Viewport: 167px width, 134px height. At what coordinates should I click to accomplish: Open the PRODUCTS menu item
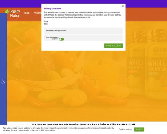point(37,13)
